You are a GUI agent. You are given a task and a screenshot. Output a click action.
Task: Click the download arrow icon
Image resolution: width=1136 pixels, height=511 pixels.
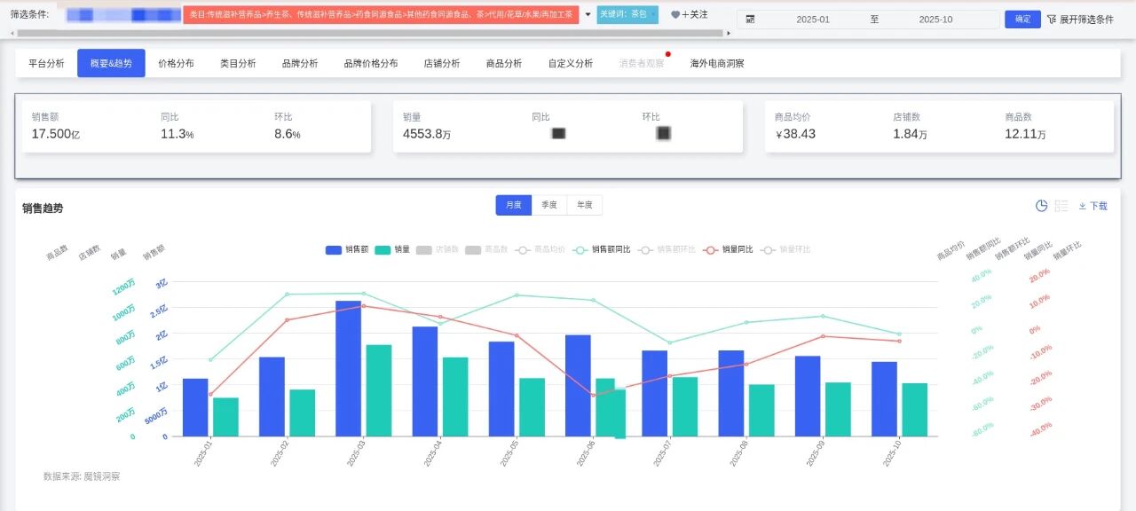coord(1083,206)
